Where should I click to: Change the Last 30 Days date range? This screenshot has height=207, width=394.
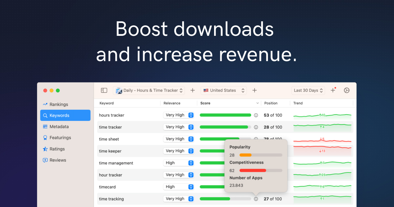pyautogui.click(x=308, y=90)
